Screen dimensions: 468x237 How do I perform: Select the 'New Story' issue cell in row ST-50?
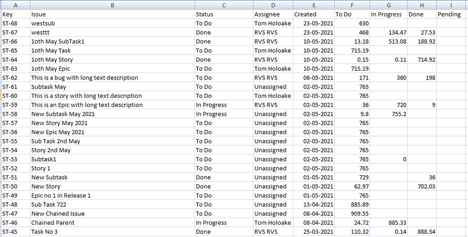[112, 186]
